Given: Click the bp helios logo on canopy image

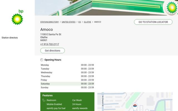Looking at the screenshot, I should (172, 7).
